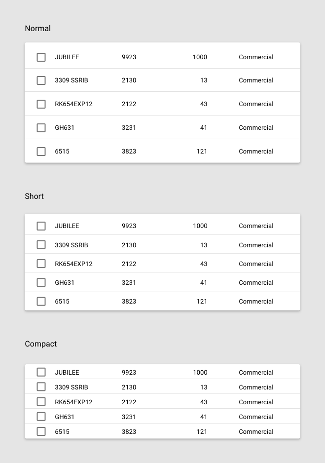Select RK654EXP12 checkbox in the Normal table
Viewport: 325px width, 463px height.
41,104
